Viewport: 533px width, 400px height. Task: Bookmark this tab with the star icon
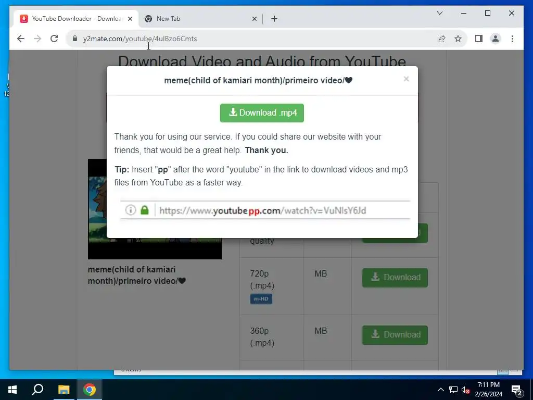point(458,39)
